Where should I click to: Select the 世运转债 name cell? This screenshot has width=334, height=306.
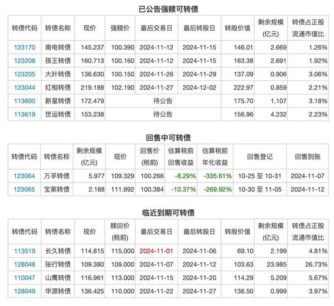coord(58,114)
